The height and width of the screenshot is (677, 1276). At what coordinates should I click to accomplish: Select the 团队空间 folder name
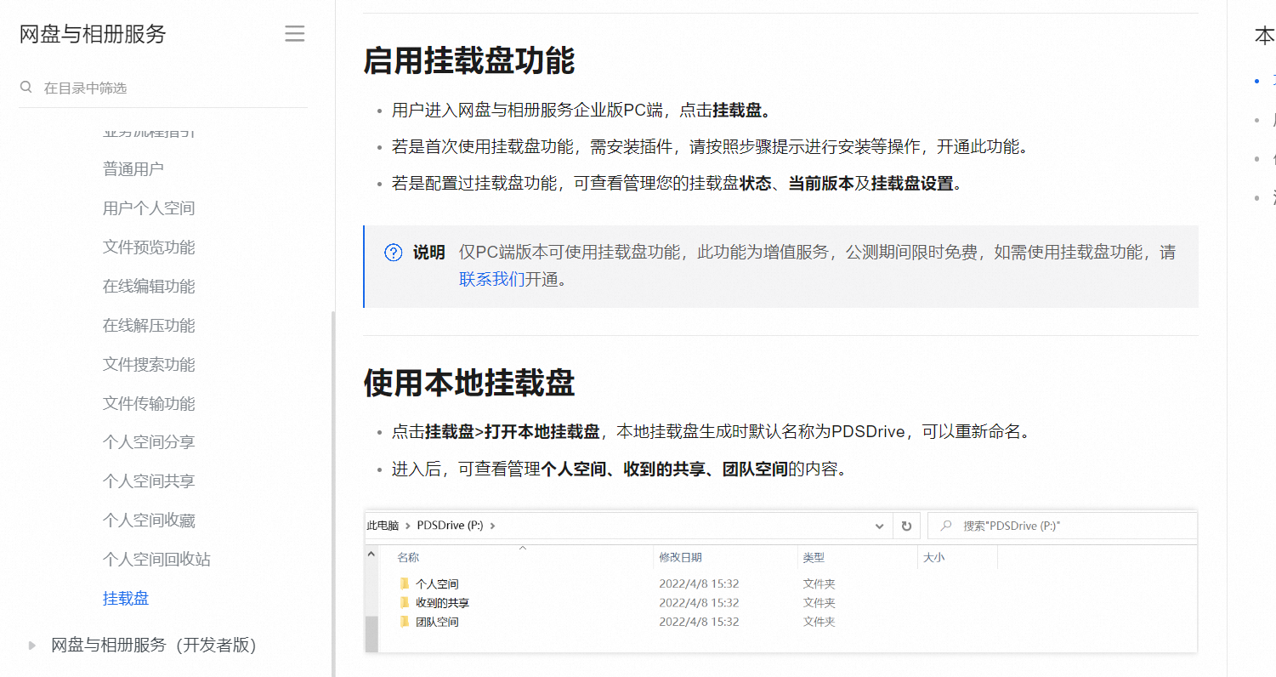coord(437,622)
